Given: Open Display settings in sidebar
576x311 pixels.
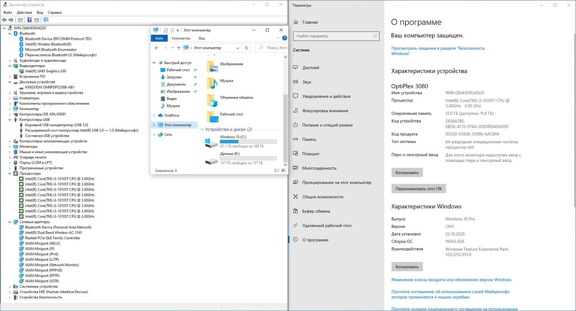Looking at the screenshot, I should point(310,68).
